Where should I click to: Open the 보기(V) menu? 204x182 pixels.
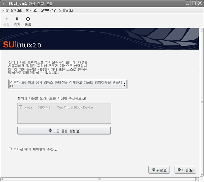pos(32,10)
